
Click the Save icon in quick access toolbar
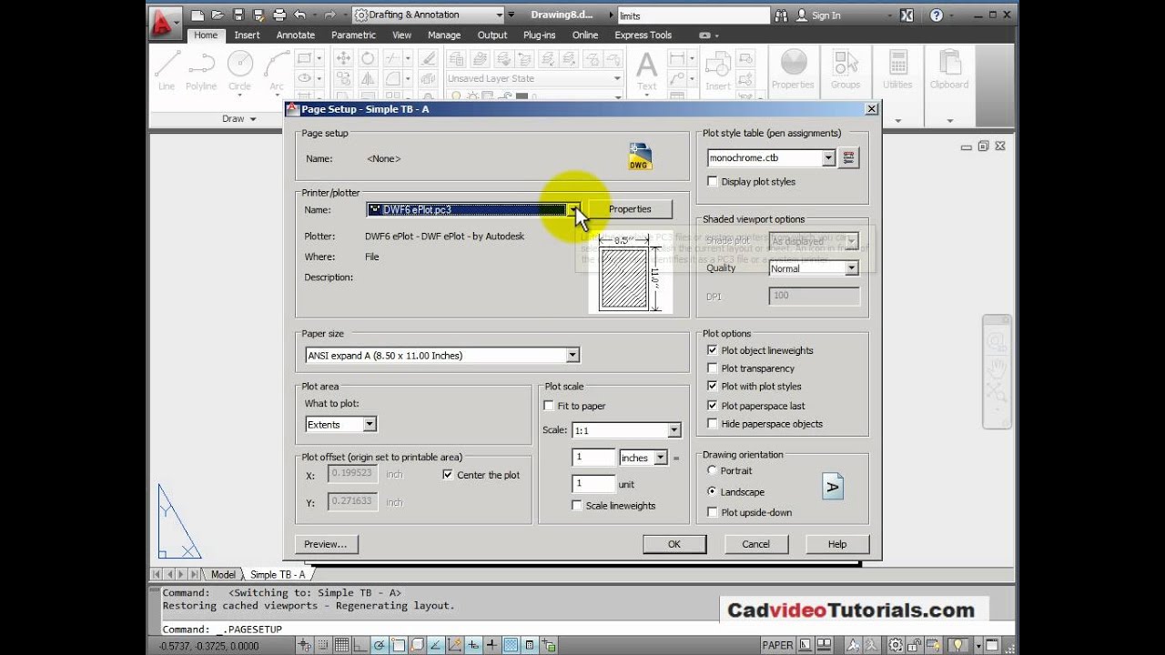pos(238,15)
